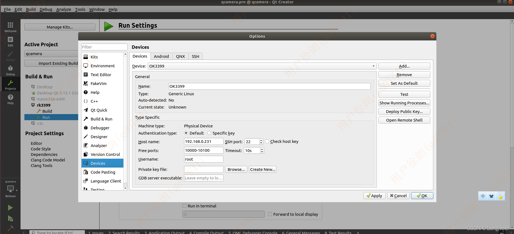
Task: Select Devices category in Options list
Action: (102, 163)
